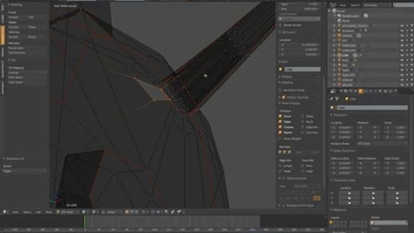Open the Add menu in viewport header

click(x=38, y=212)
